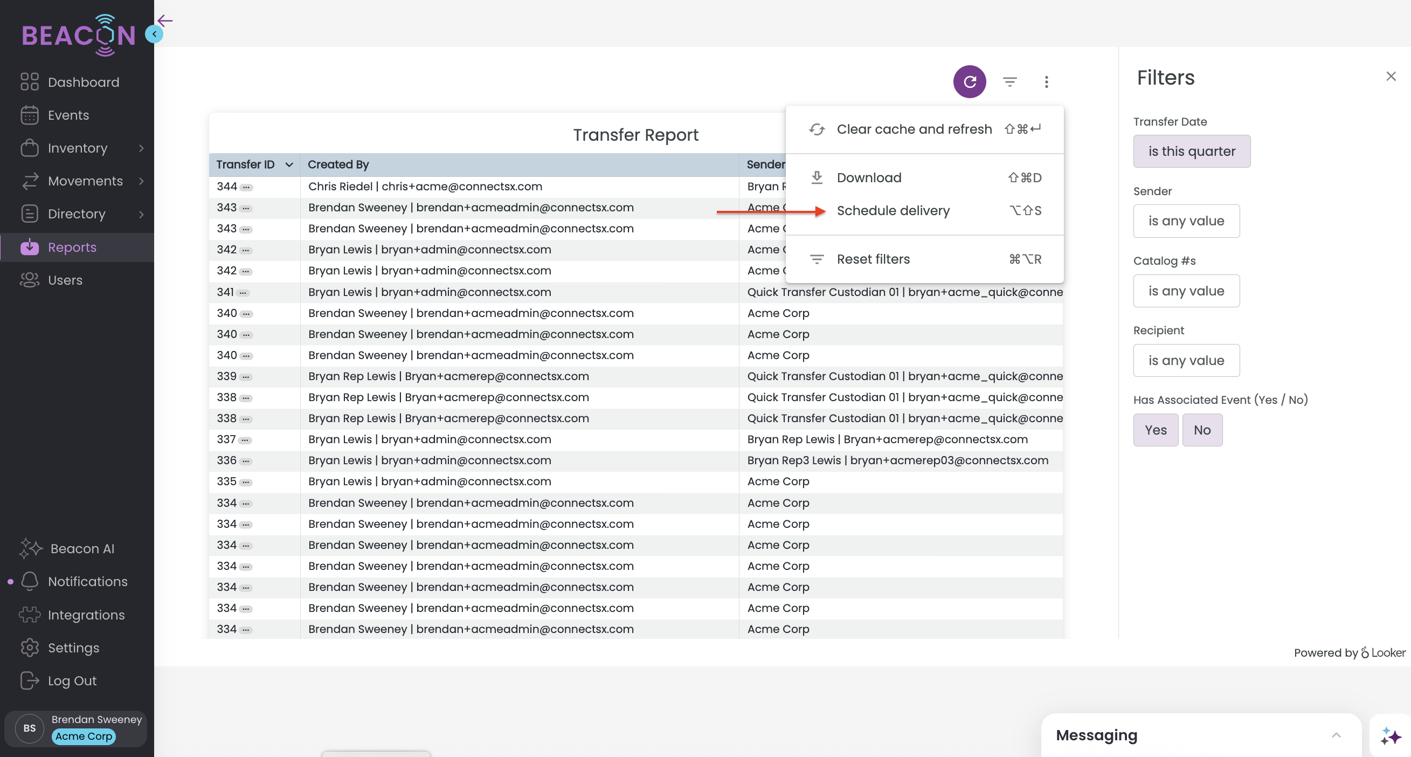1411x757 pixels.
Task: Toggle the filters panel icon
Action: (x=1009, y=81)
